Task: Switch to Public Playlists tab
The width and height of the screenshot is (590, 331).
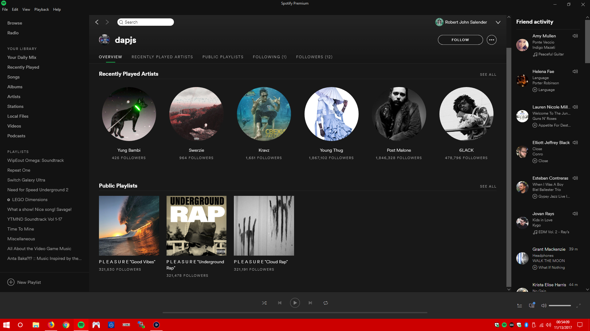Action: [223, 57]
